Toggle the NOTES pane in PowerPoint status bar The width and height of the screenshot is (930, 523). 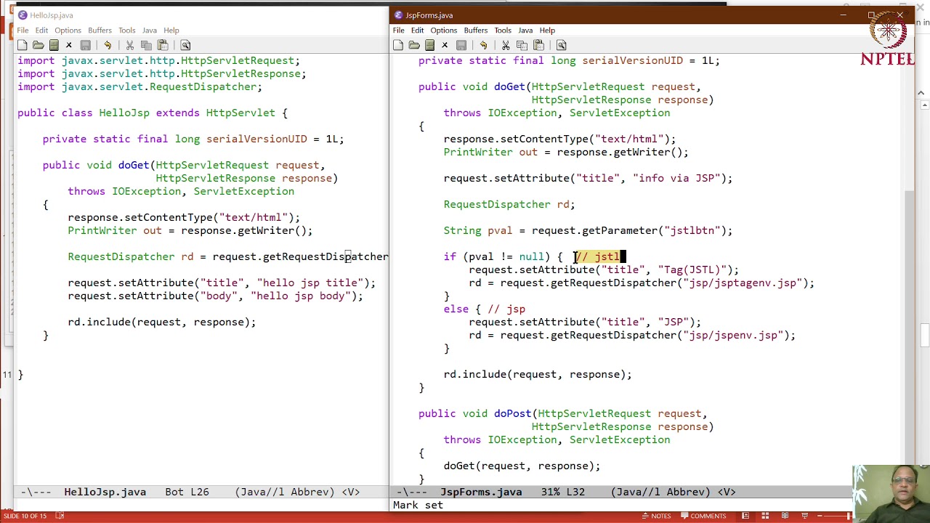pyautogui.click(x=655, y=516)
